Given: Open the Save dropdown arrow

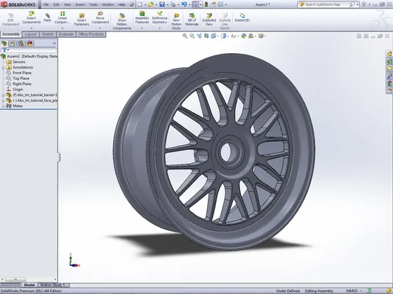Looking at the screenshot, I should [x=167, y=4].
